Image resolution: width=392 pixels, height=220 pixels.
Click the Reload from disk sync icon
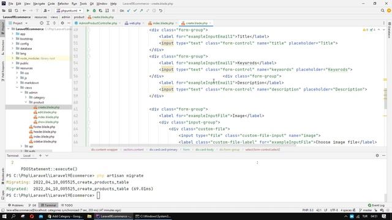tap(17, 11)
